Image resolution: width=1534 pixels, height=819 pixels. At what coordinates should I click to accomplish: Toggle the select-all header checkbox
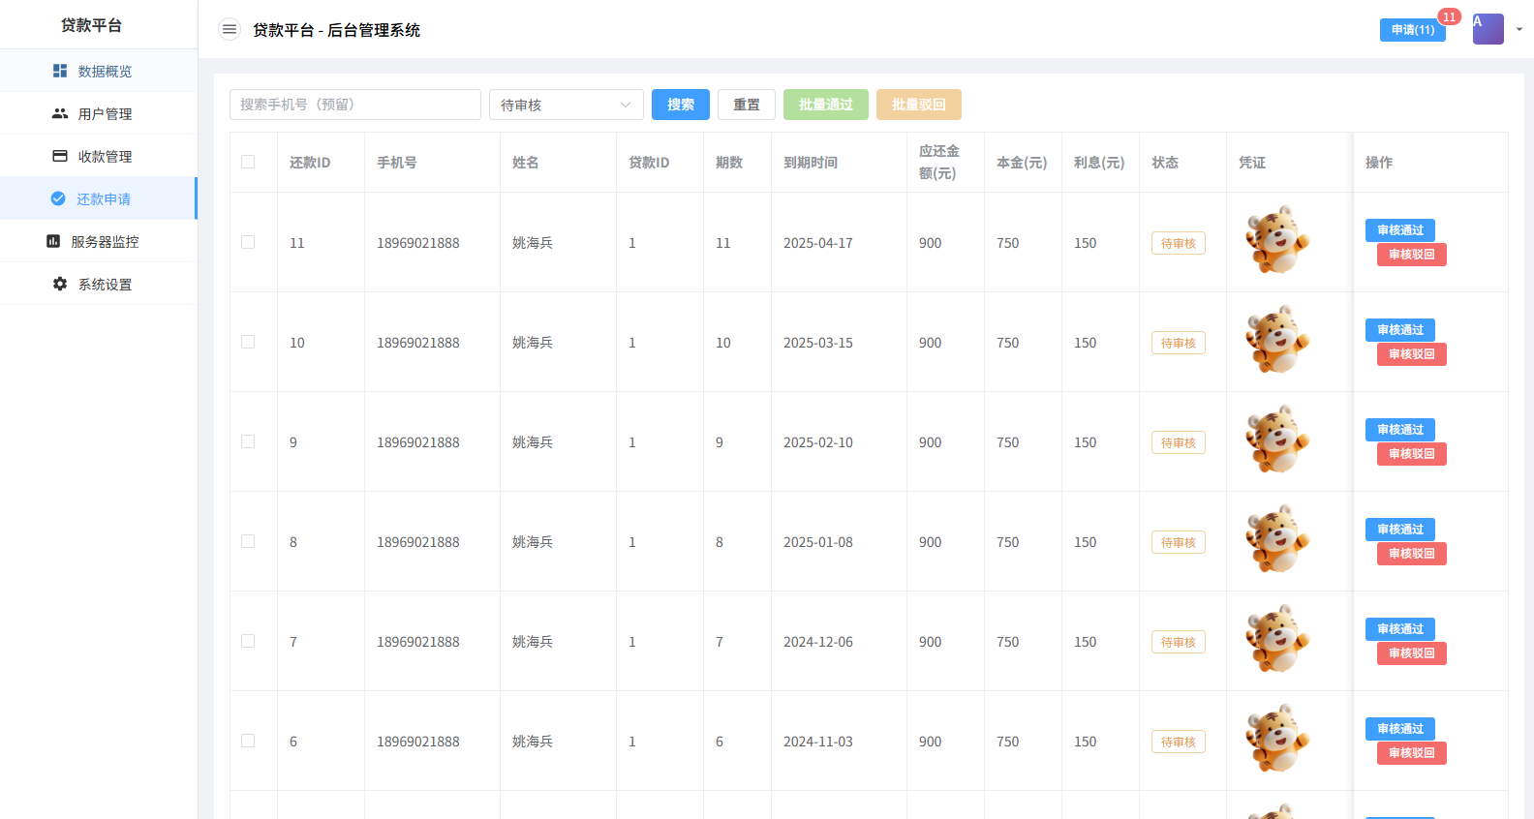[248, 162]
